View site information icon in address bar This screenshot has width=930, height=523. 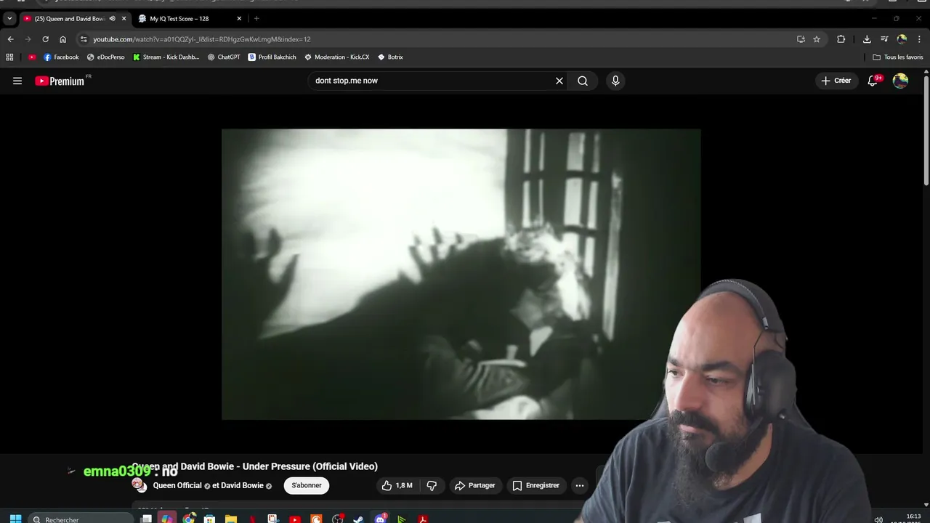pyautogui.click(x=84, y=39)
